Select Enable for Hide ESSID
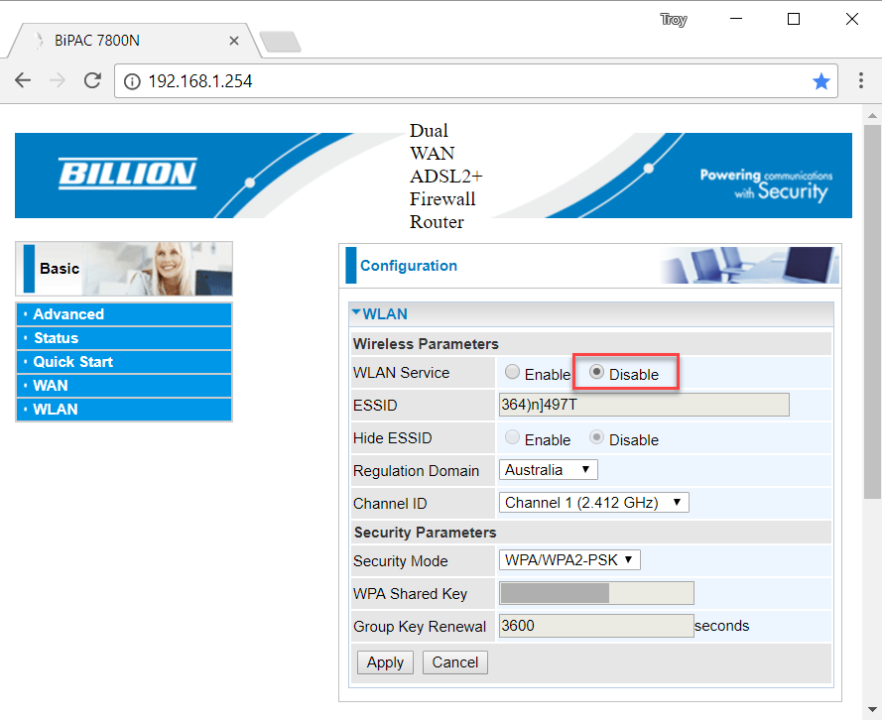 [511, 437]
